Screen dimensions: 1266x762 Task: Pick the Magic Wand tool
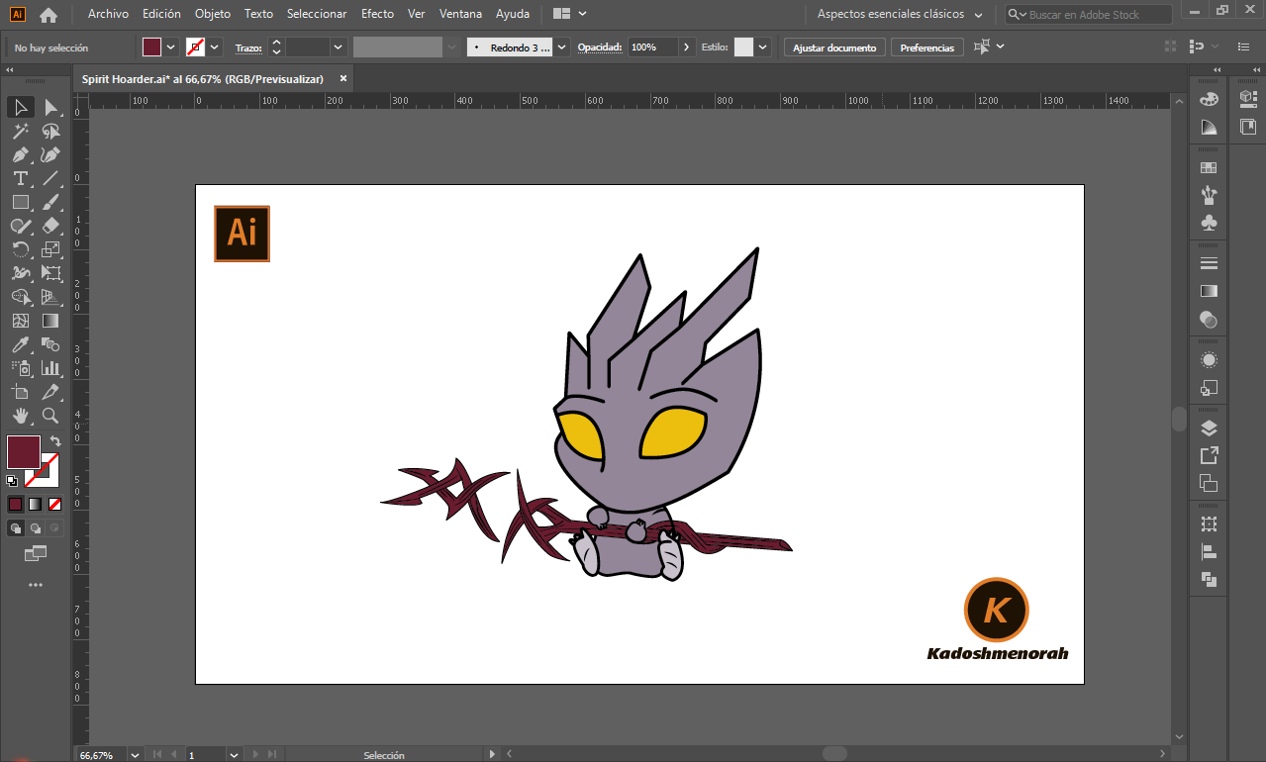tap(20, 131)
